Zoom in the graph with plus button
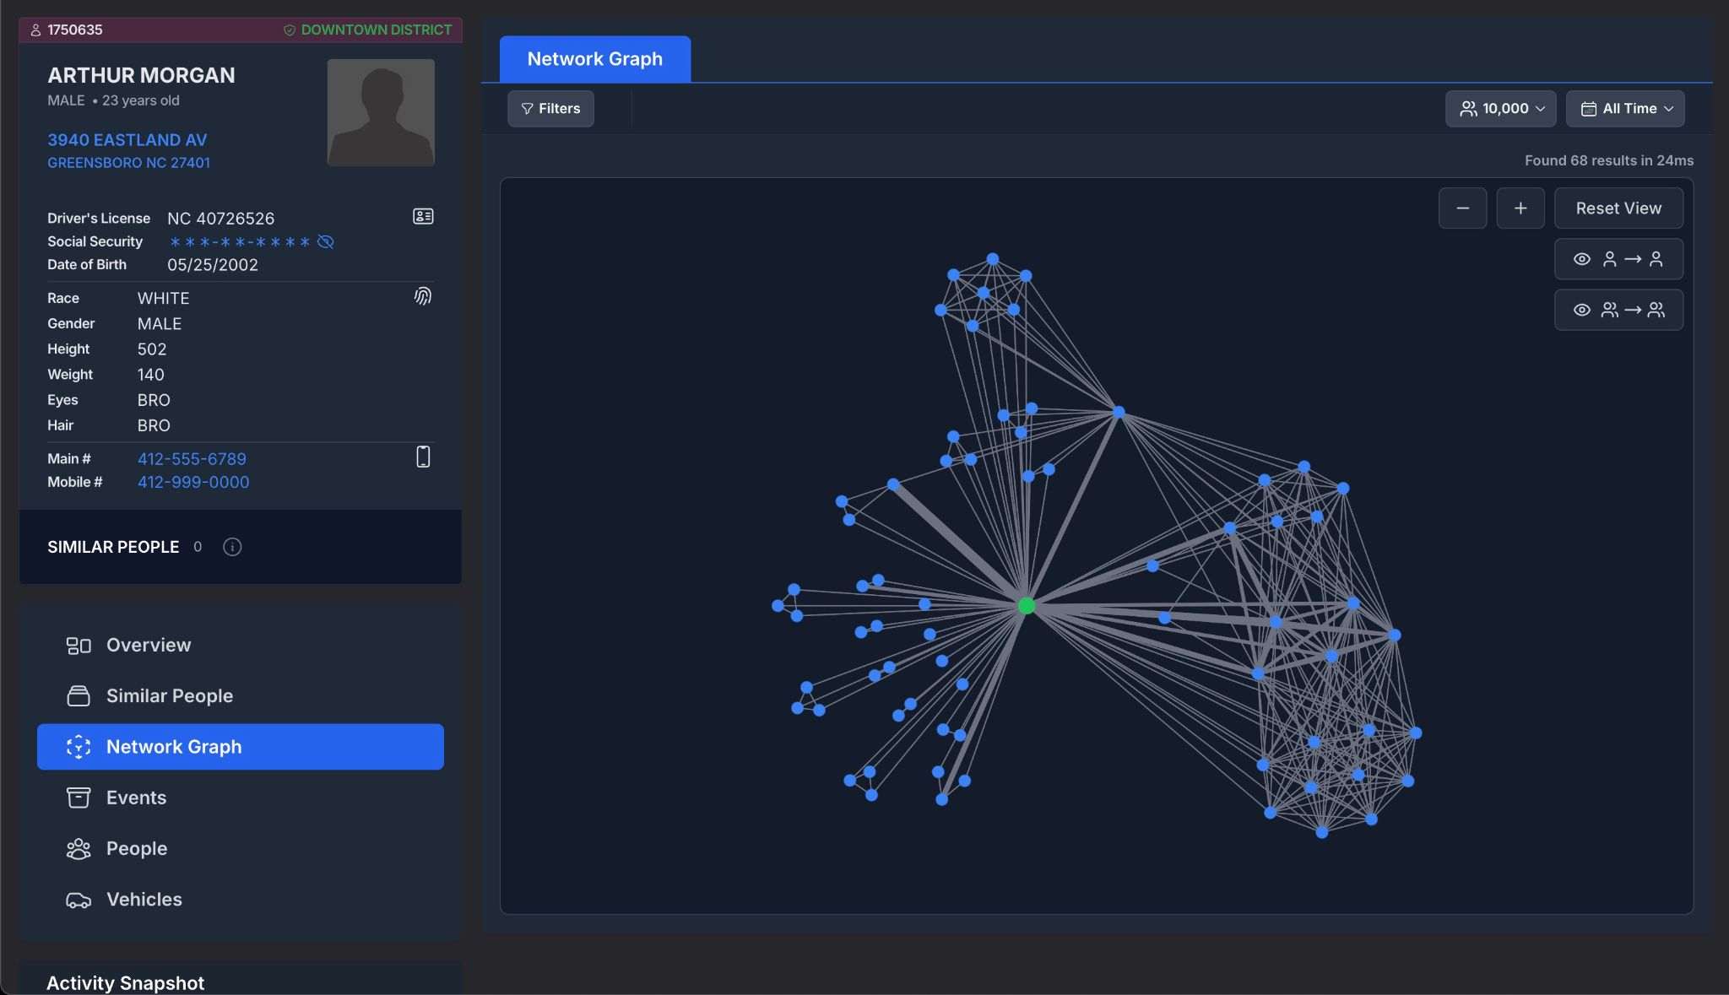The width and height of the screenshot is (1729, 995). coord(1520,208)
